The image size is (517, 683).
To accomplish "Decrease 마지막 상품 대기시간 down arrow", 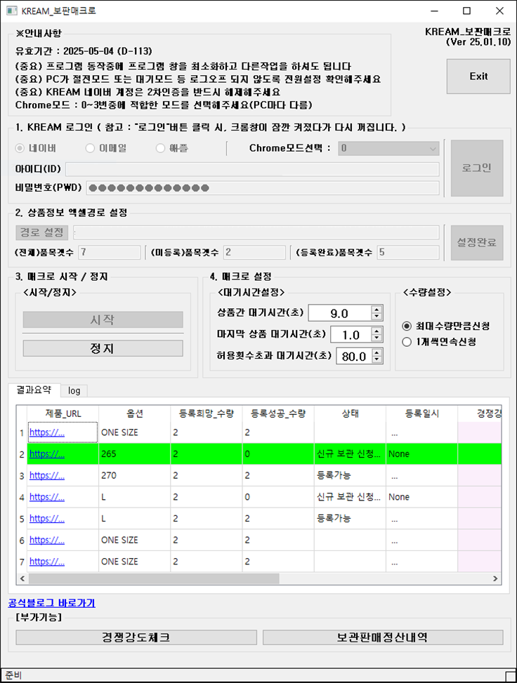I will (377, 338).
